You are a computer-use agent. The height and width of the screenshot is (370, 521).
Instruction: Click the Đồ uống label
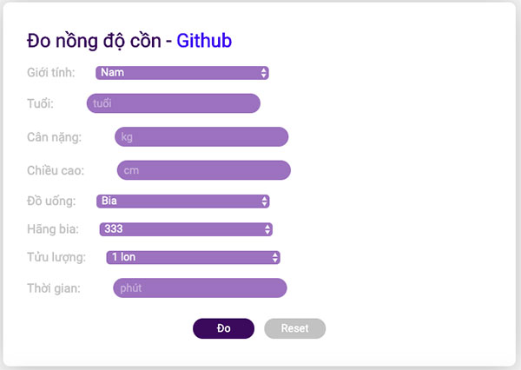tap(50, 202)
